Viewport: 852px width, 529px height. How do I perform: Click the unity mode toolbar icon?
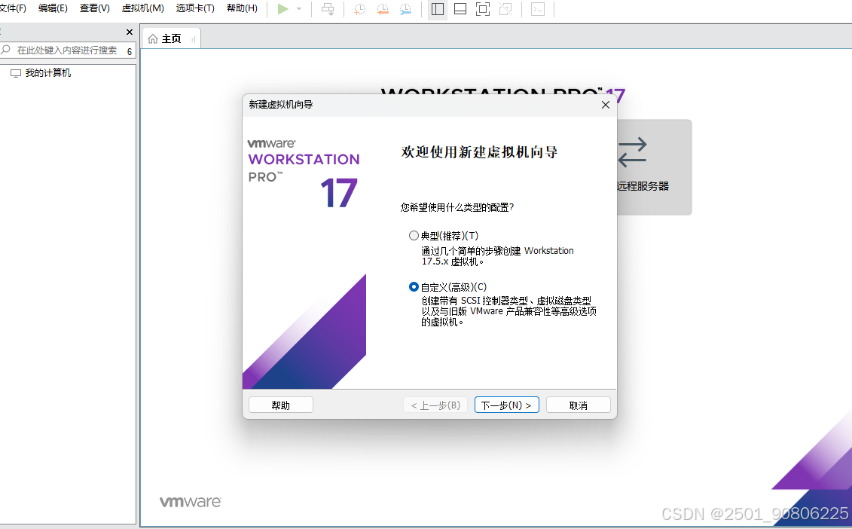[x=505, y=9]
